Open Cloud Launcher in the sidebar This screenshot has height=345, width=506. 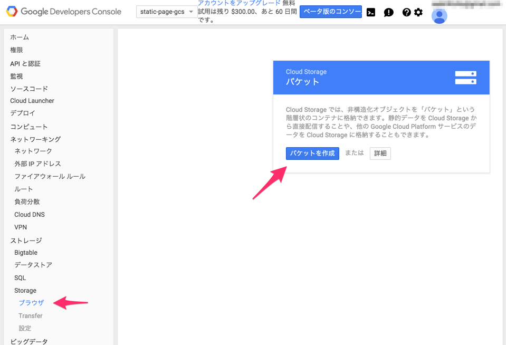click(32, 101)
